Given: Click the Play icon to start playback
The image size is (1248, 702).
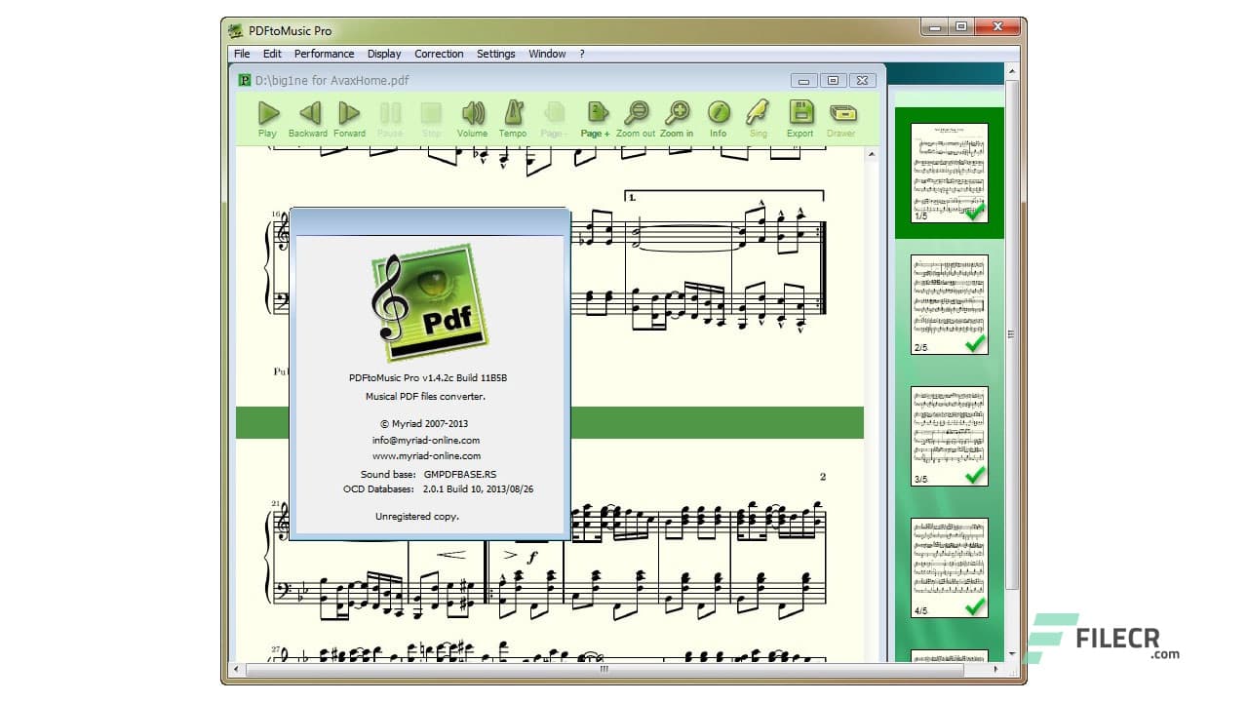Looking at the screenshot, I should point(266,114).
